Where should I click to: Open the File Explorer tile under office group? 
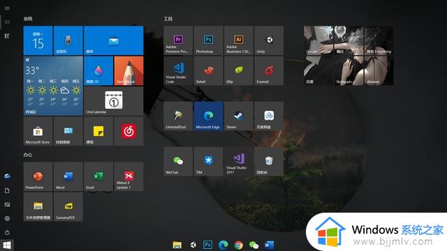point(38,206)
